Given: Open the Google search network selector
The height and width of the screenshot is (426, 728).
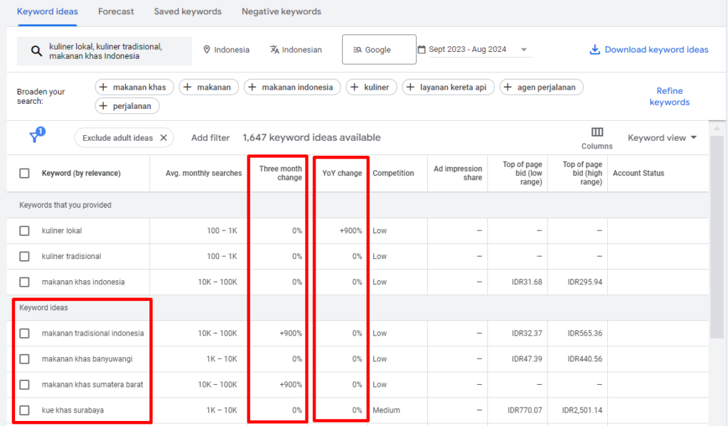Looking at the screenshot, I should tap(379, 49).
